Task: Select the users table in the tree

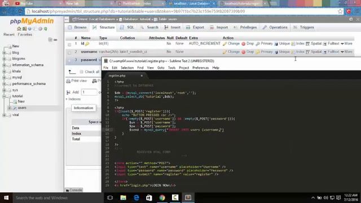Action: click(x=22, y=108)
